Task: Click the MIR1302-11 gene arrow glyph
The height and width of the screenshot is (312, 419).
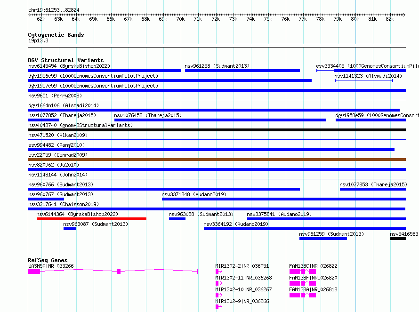Action: [218, 283]
